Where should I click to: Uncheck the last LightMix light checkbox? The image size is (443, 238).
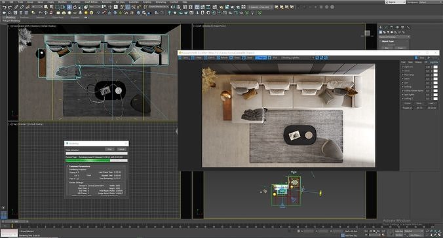click(x=403, y=99)
